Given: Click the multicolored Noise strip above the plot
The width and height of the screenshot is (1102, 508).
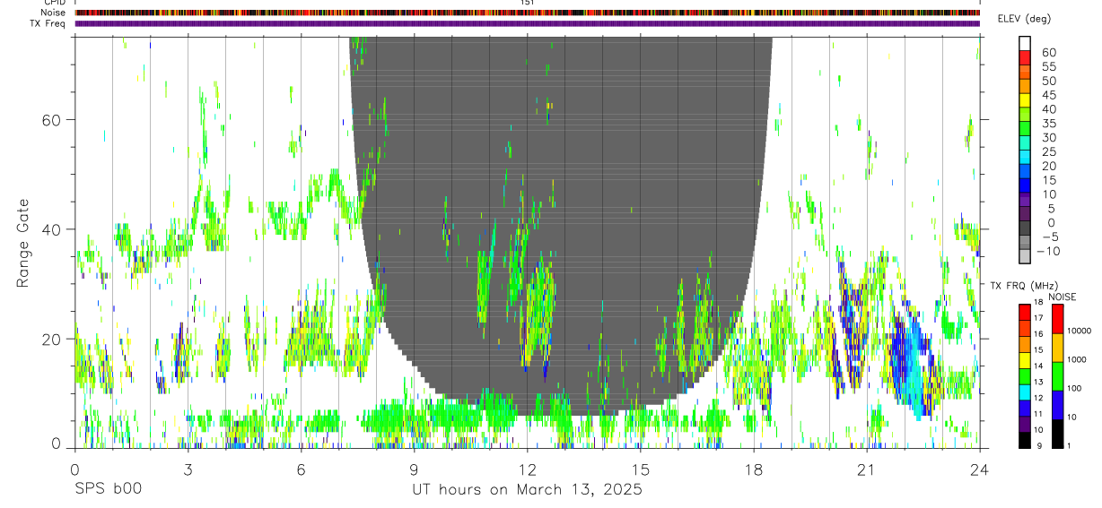Looking at the screenshot, I should coord(527,13).
